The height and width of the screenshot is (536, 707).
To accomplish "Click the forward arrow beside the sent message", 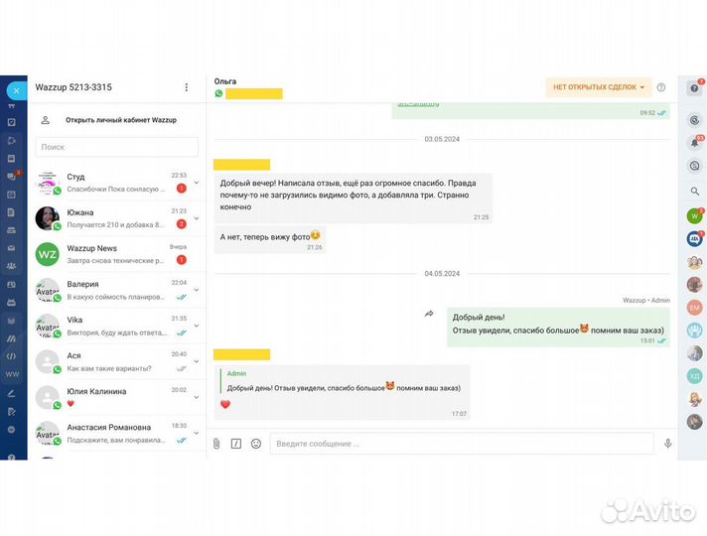I will [x=429, y=314].
